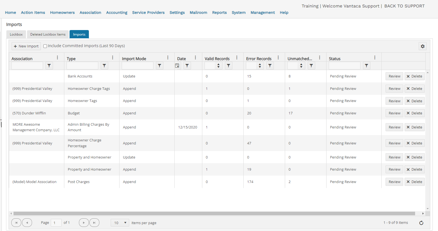Click the horizontal scrollbar of the grid
The image size is (438, 231).
(x=214, y=214)
